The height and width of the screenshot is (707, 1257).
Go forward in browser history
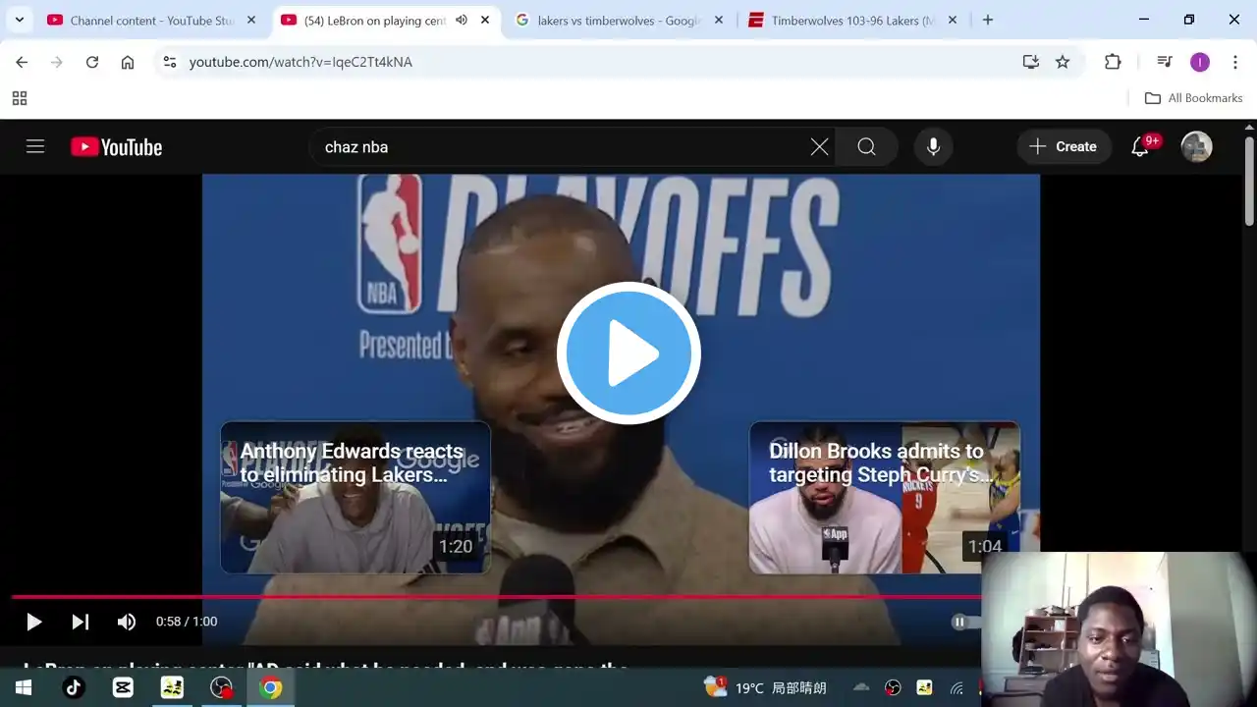pos(57,62)
